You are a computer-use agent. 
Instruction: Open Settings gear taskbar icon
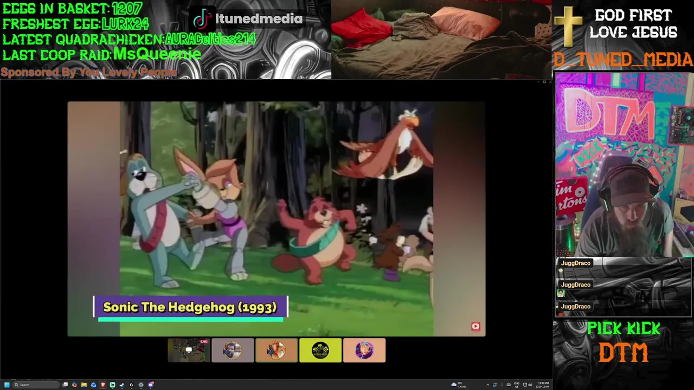coord(141,385)
